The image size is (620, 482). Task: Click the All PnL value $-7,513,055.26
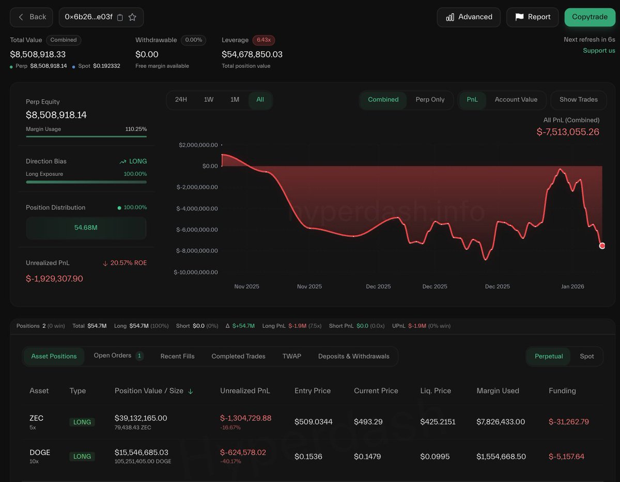(568, 132)
